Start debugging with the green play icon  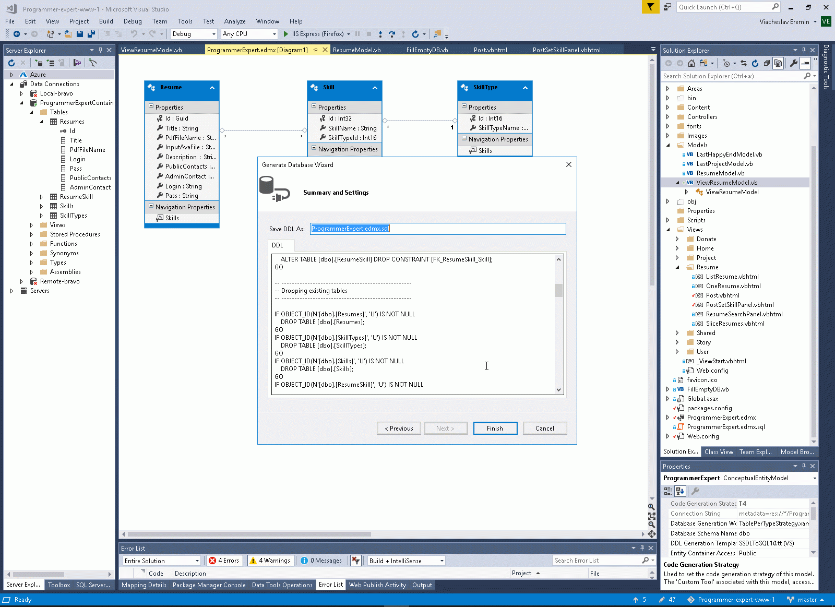pos(286,34)
